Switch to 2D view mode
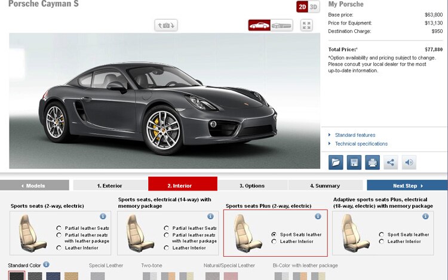Viewport: 448px width, 280px height. 302,7
